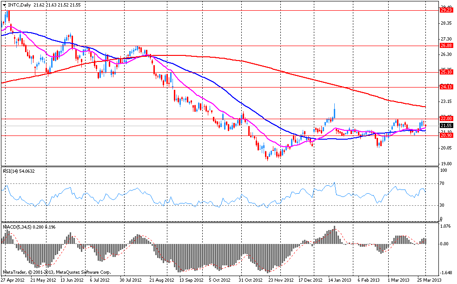This screenshot has height=284, width=457.
Task: Click the dropdown arrow beside INTC,Daily
Action: tap(4, 5)
